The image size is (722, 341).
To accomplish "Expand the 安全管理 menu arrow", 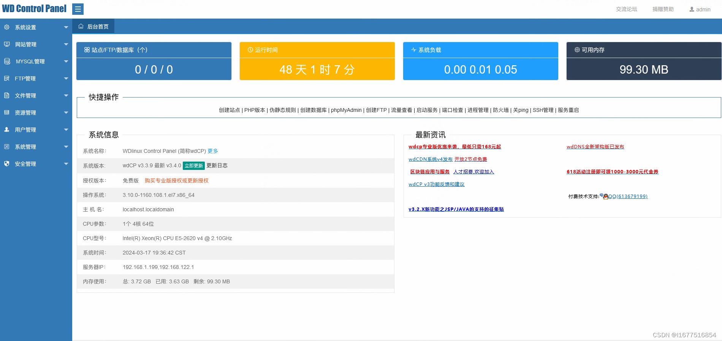I will click(x=66, y=164).
